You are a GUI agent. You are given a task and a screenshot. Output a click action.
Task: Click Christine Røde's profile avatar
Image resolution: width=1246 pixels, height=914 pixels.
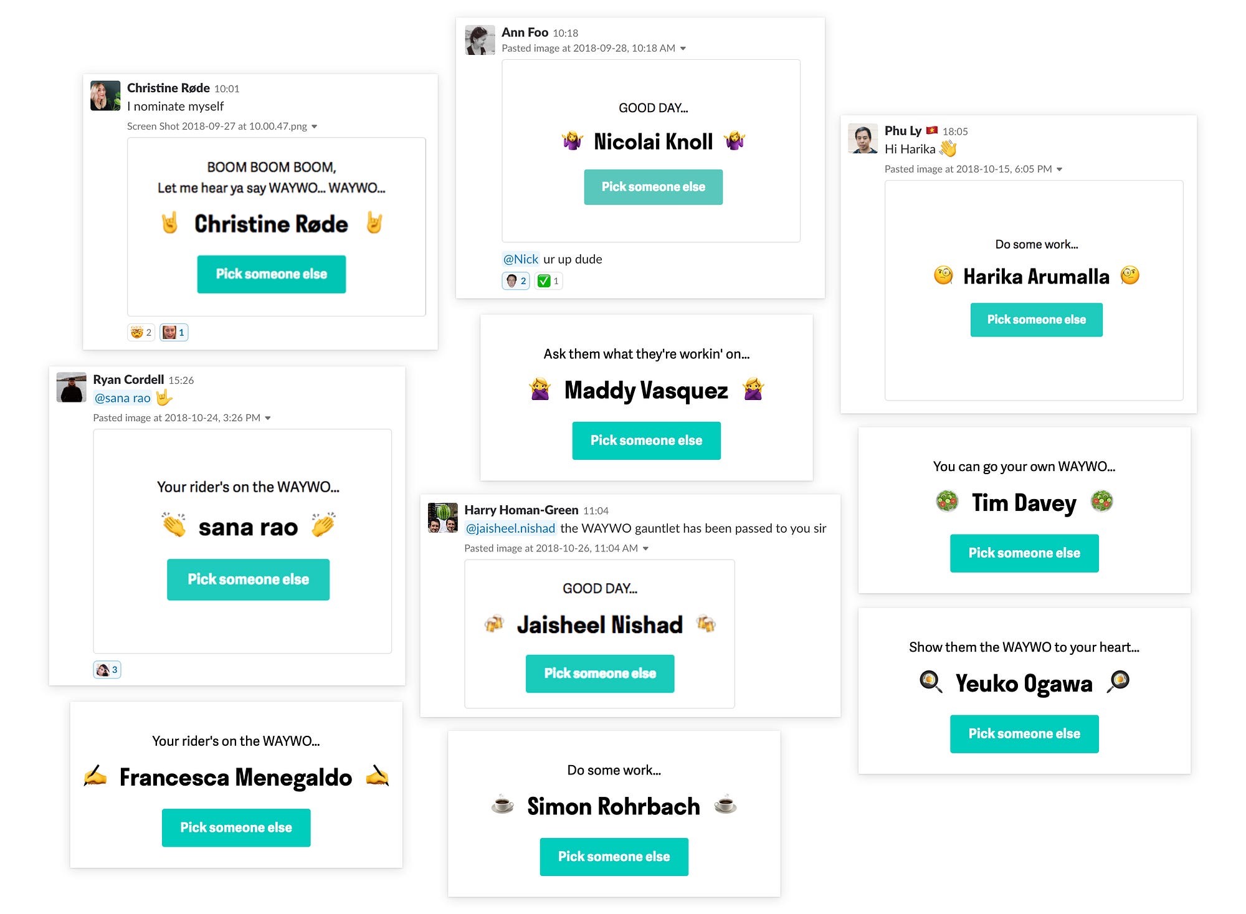(105, 95)
